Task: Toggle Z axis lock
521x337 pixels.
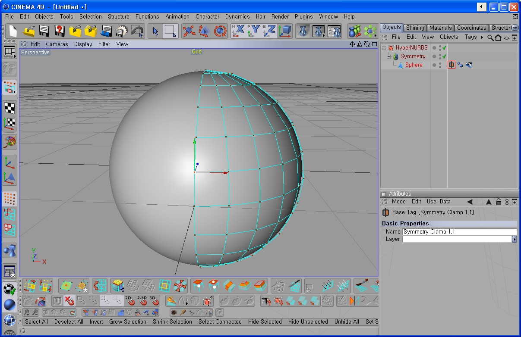Action: (x=269, y=31)
